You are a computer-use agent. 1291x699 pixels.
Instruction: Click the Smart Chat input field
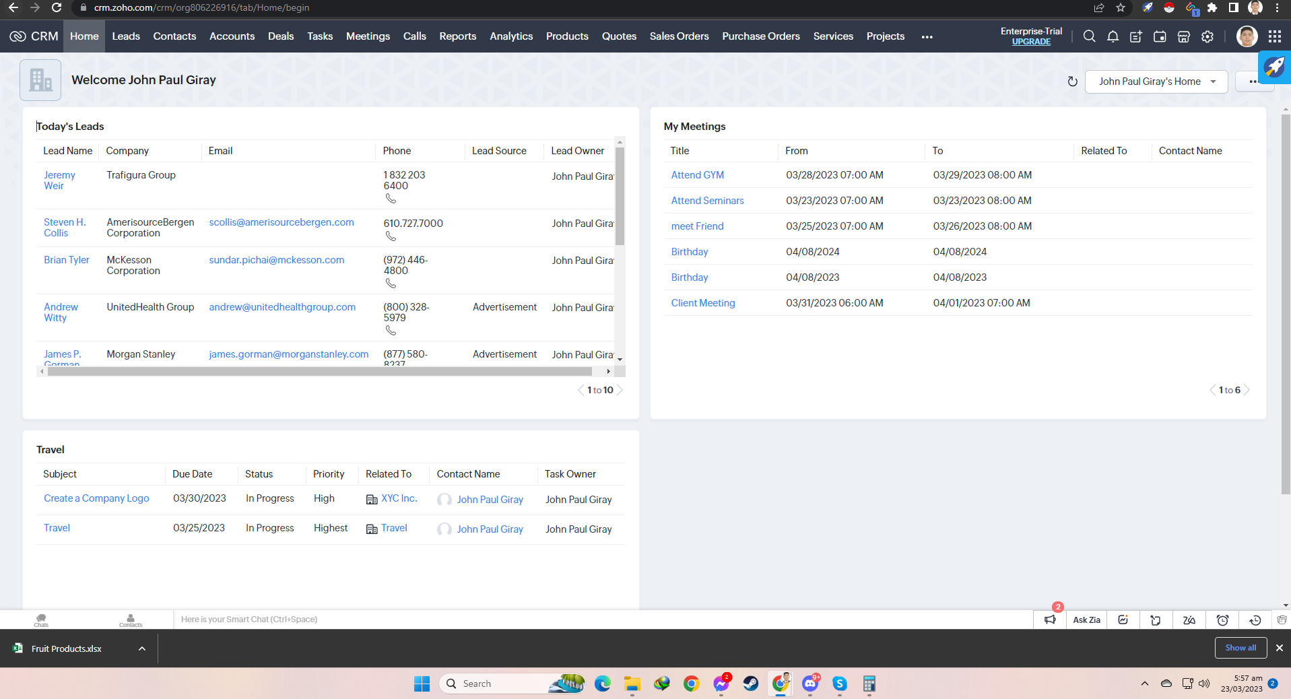coord(603,620)
